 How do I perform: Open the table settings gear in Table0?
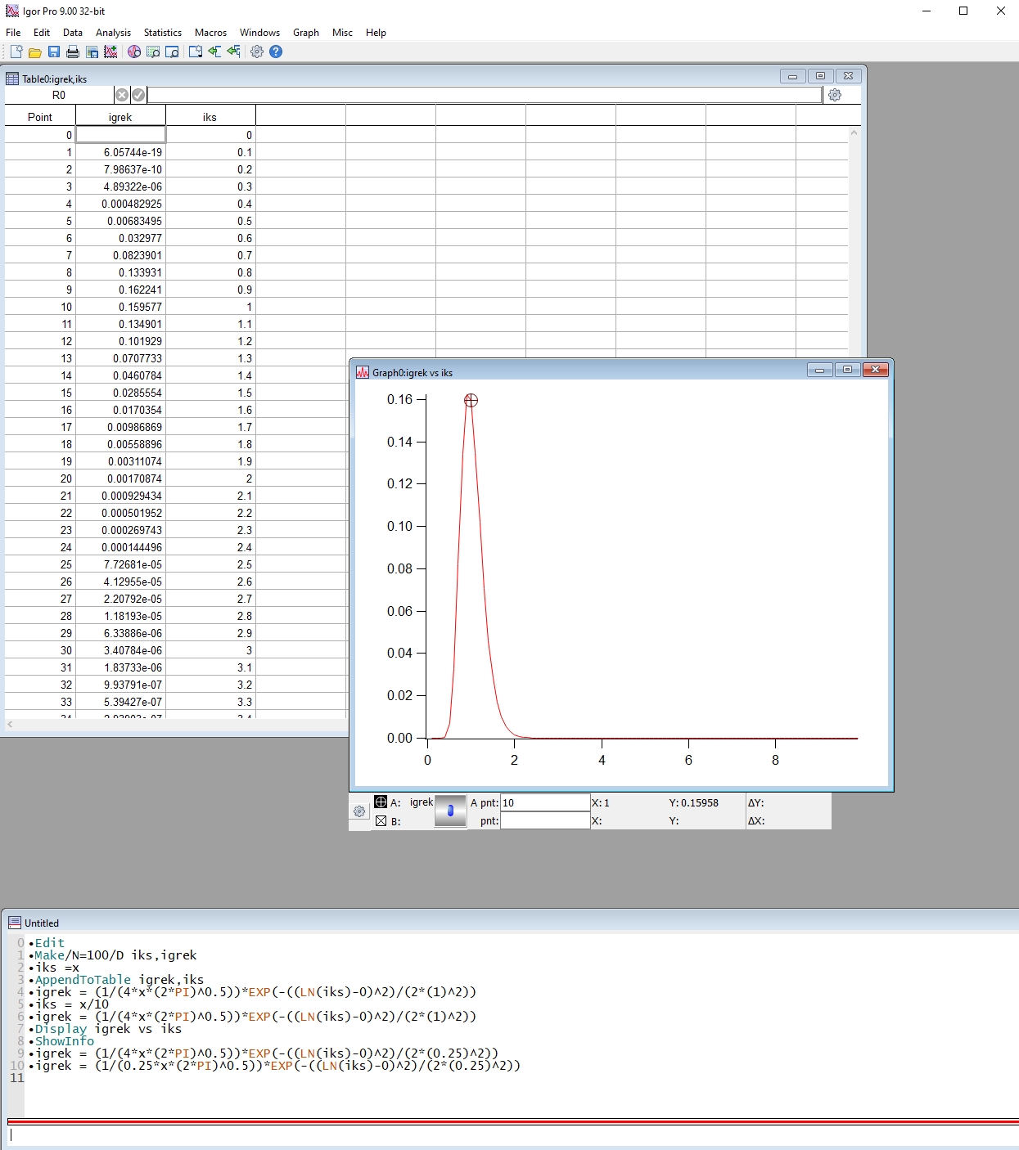click(x=834, y=95)
